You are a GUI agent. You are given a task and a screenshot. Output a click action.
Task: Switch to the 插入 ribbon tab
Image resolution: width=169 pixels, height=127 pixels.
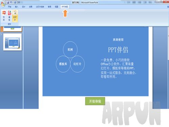[17, 7]
